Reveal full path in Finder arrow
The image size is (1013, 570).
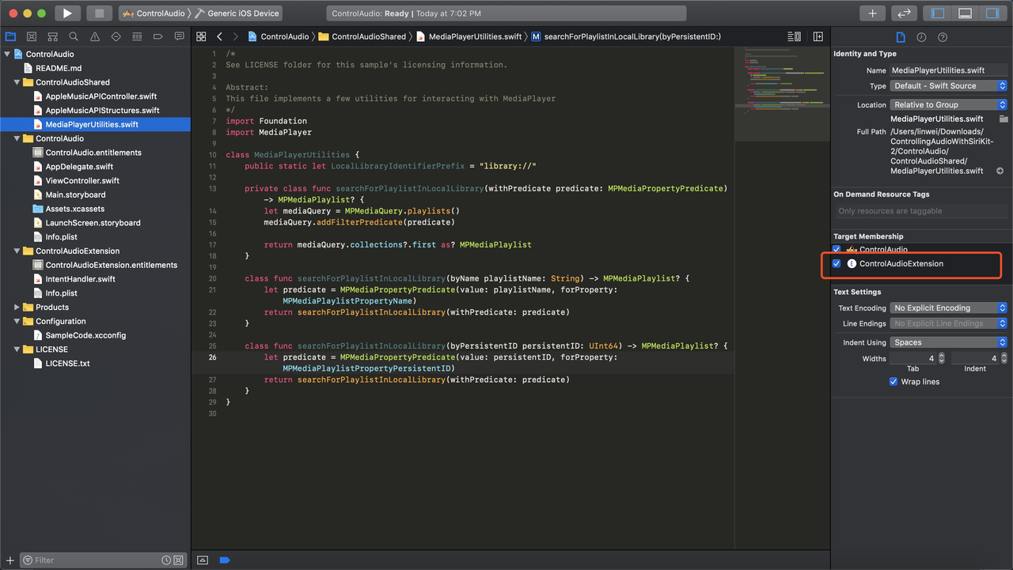(x=1000, y=171)
